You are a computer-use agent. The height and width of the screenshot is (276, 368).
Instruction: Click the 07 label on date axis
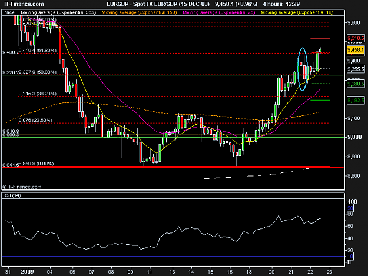tap(91, 272)
